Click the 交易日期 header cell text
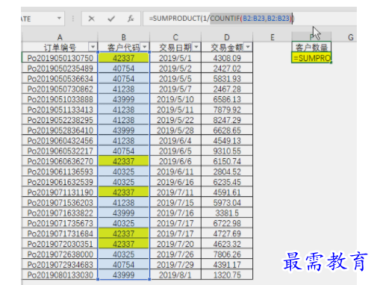Screen dimensions: 374x285 (x=175, y=47)
